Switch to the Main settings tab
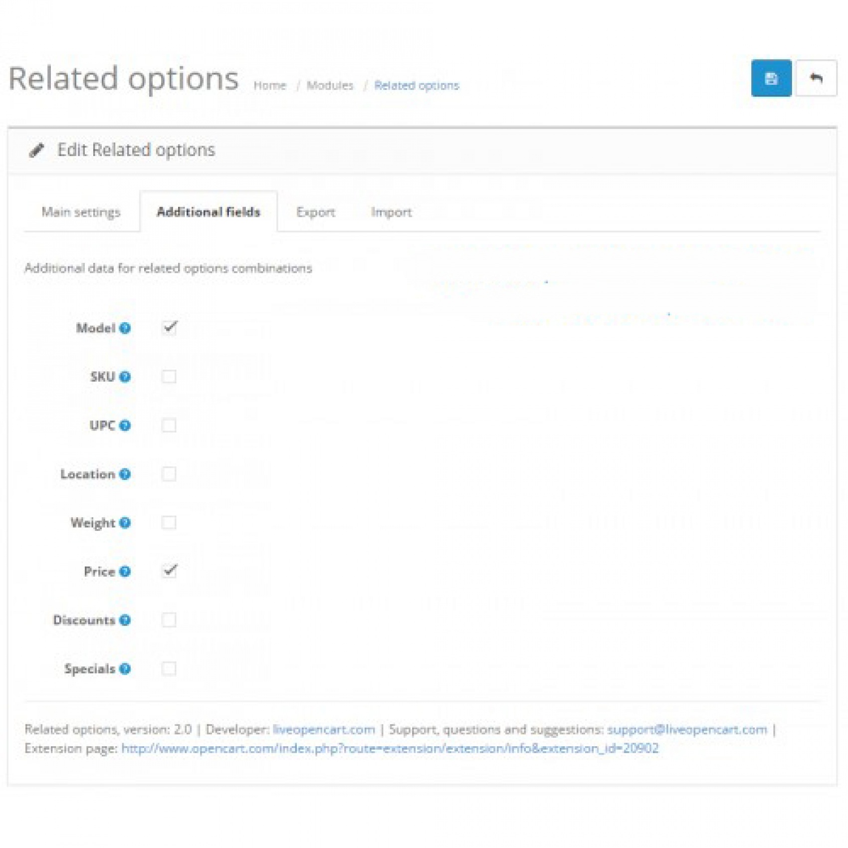This screenshot has width=848, height=848. coord(81,212)
